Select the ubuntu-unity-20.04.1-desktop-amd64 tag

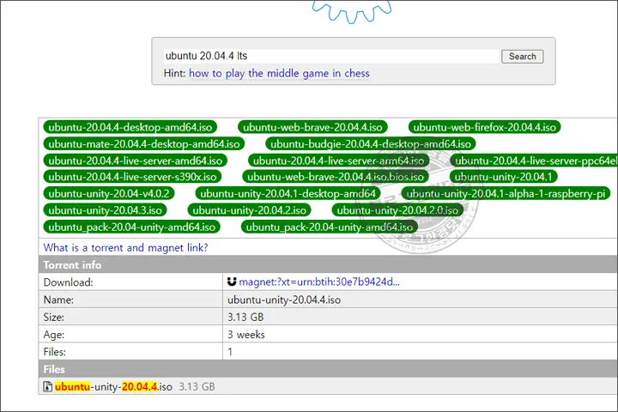[x=288, y=193]
